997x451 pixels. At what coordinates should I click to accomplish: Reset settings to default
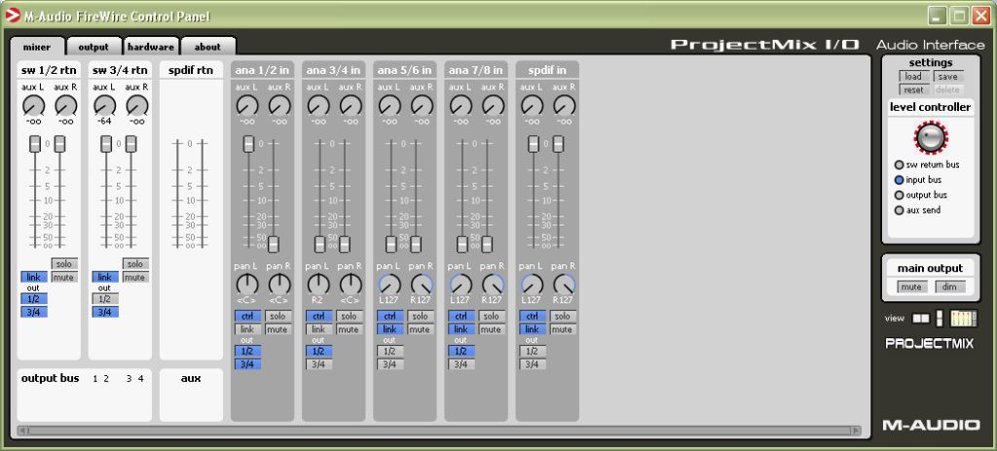tap(913, 89)
